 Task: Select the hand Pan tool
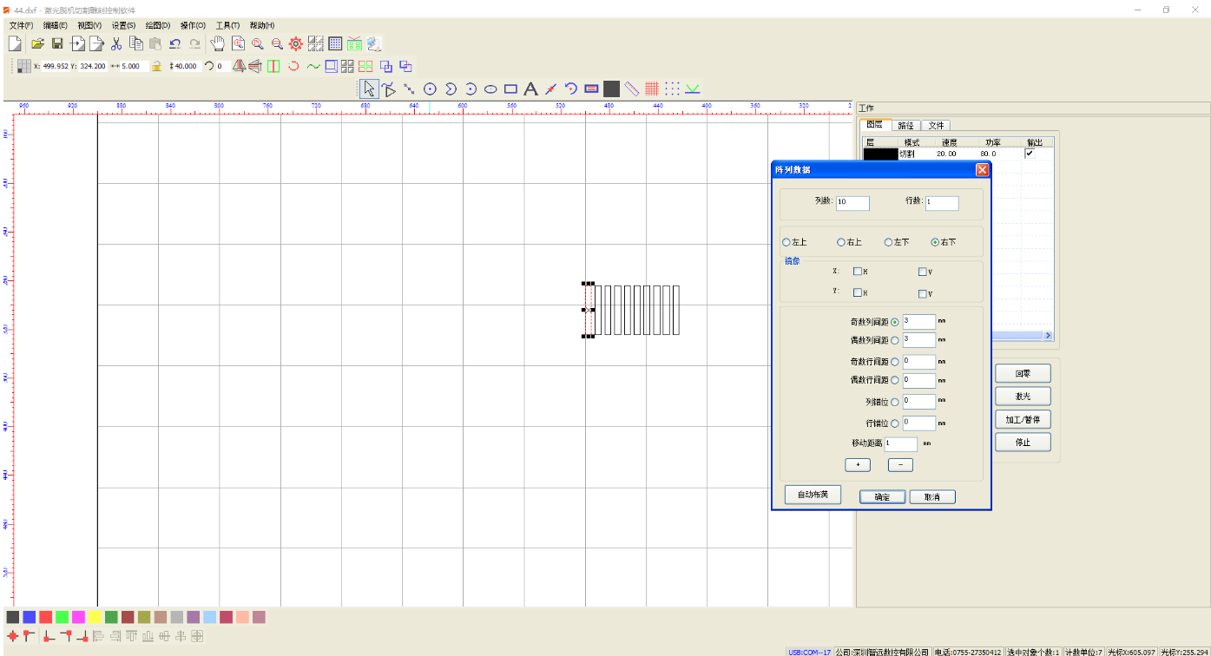coord(218,43)
